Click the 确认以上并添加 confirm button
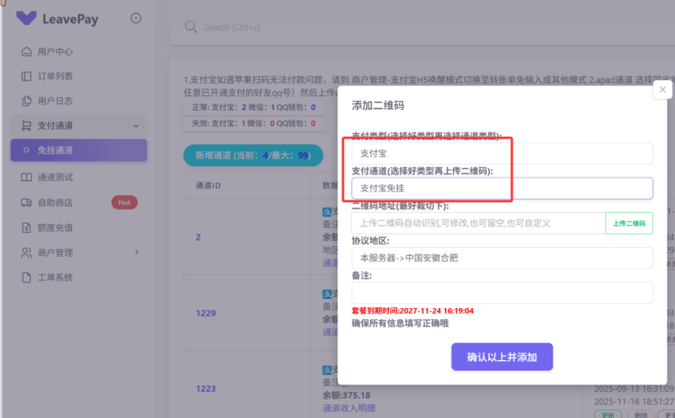Viewport: 675px width, 418px height. (x=501, y=357)
